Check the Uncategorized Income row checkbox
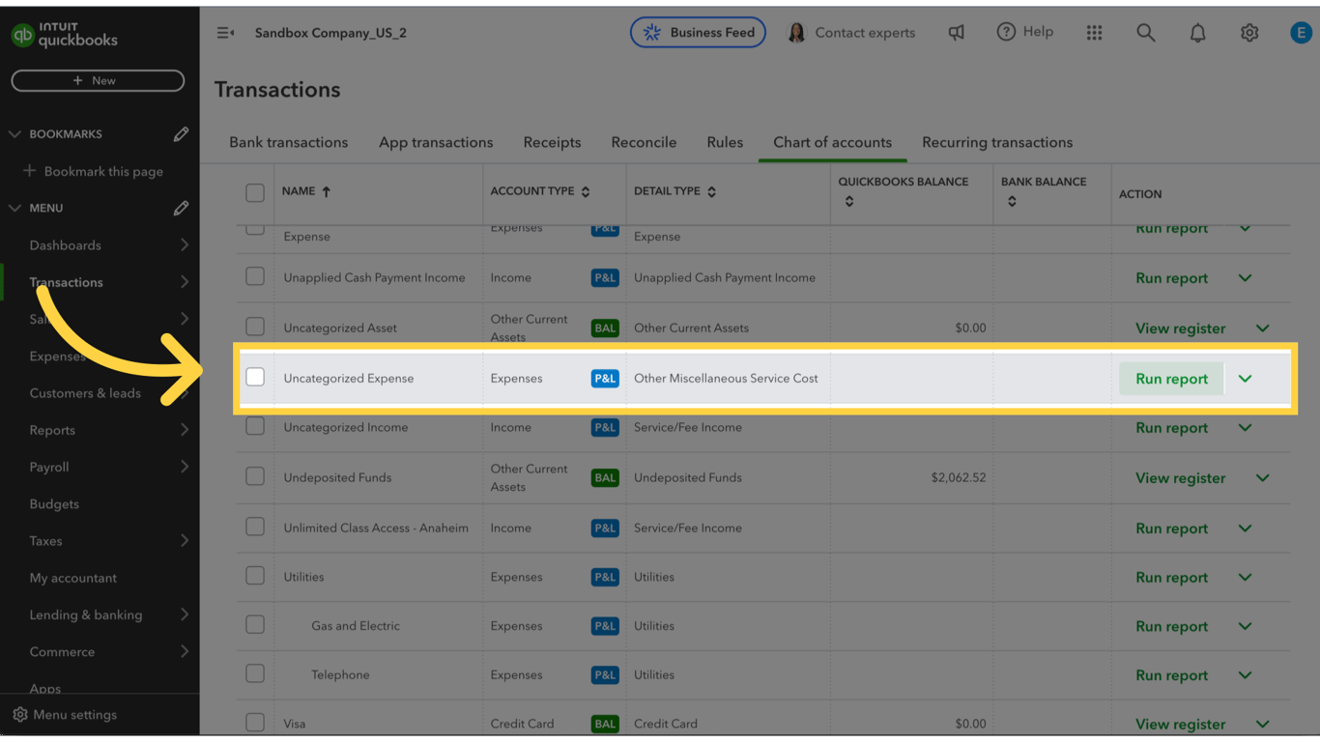1320x742 pixels. 255,426
